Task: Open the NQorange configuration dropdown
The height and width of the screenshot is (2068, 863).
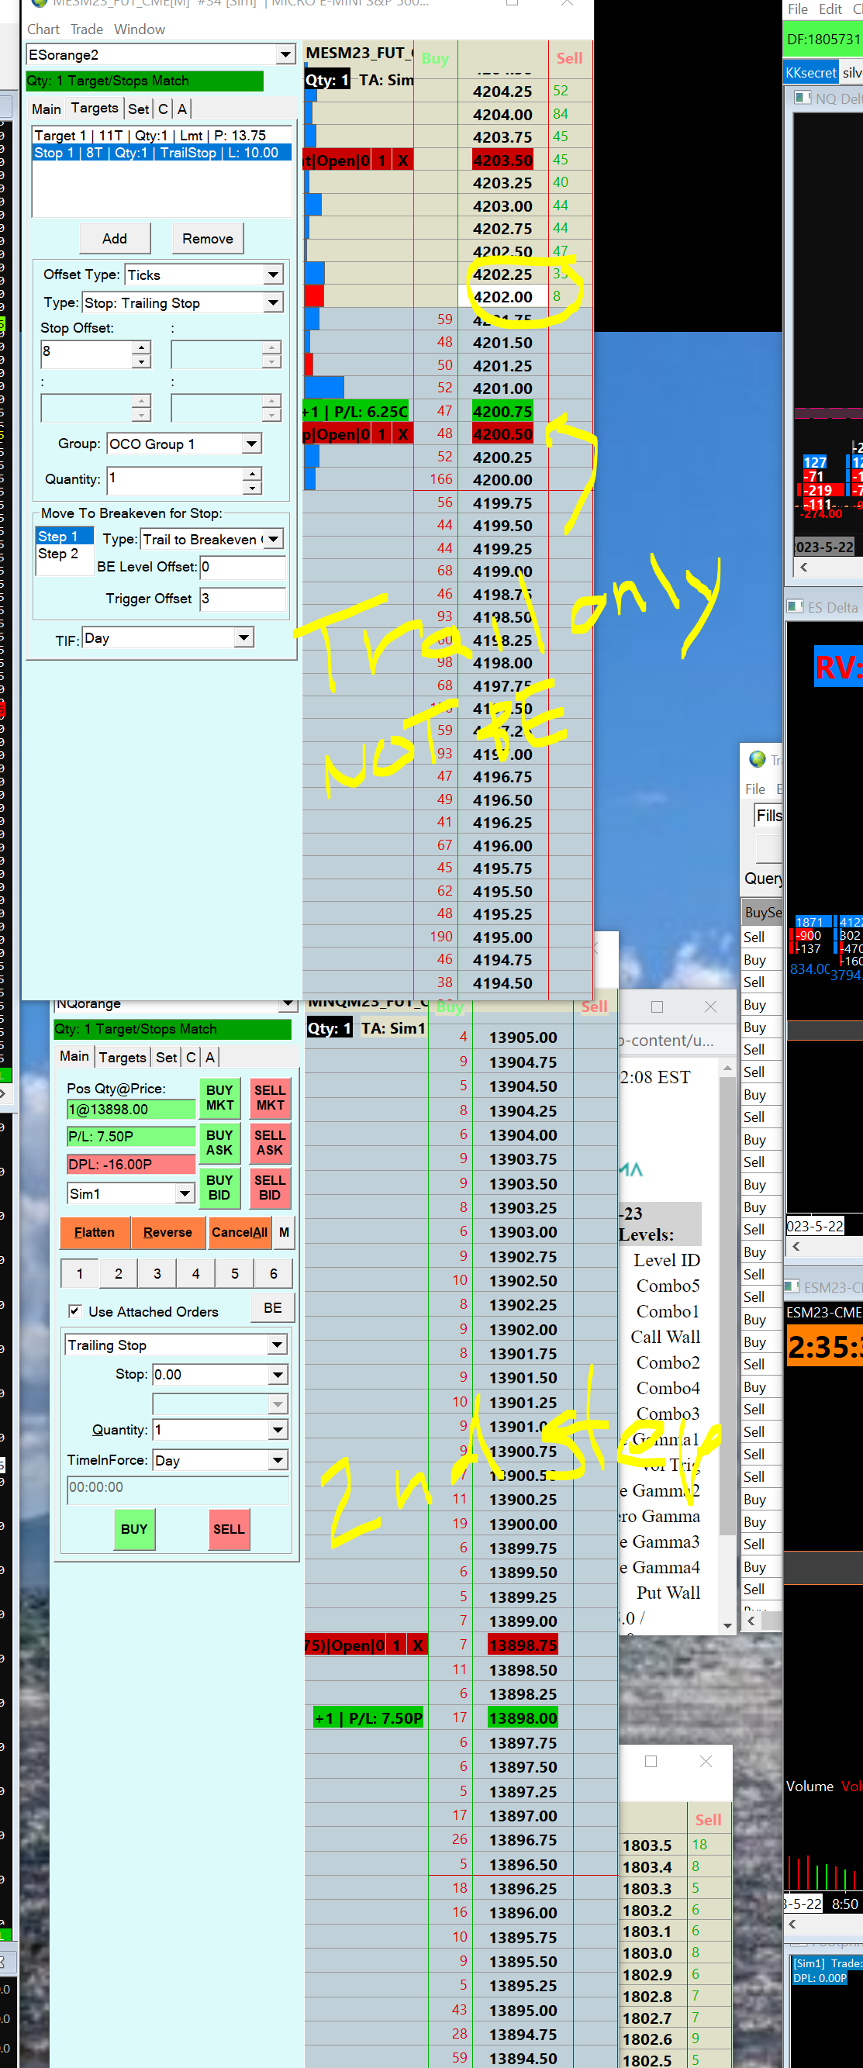Action: click(x=287, y=1003)
